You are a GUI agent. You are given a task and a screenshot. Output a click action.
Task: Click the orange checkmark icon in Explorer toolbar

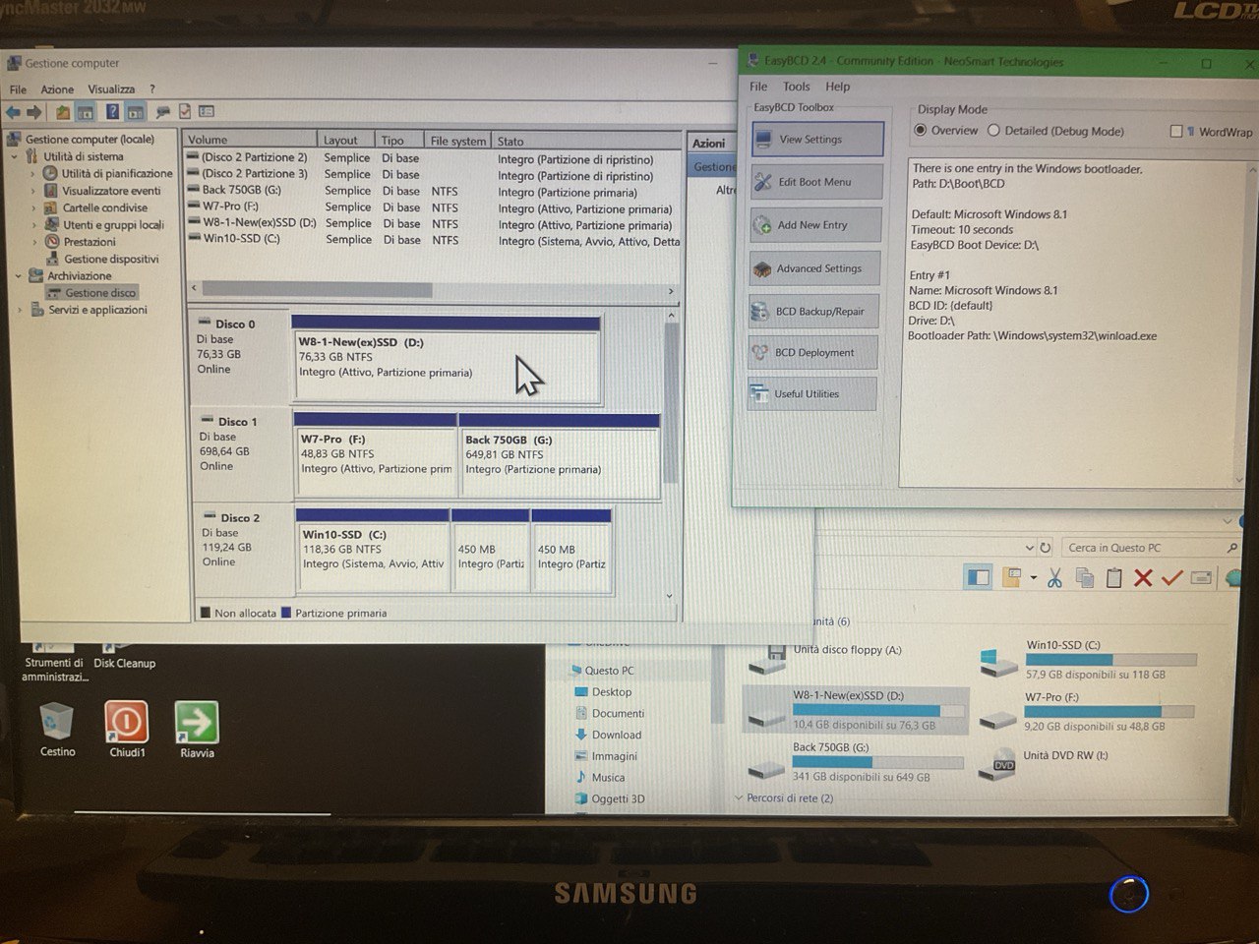pyautogui.click(x=1171, y=578)
